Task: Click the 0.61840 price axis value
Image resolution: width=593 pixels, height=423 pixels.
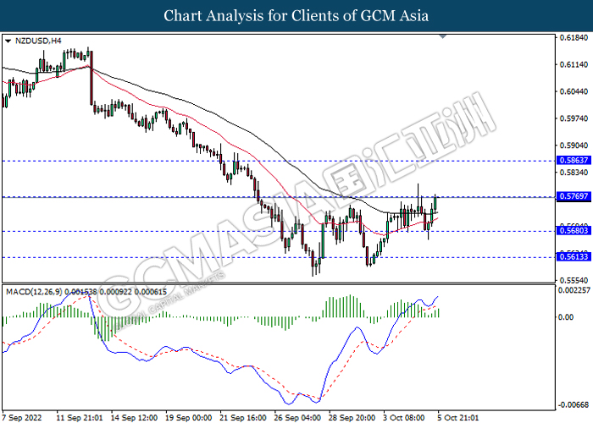Action: 574,38
